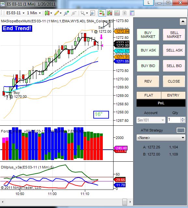Click the BUY ASK button
The width and height of the screenshot is (188, 208).
point(148,50)
